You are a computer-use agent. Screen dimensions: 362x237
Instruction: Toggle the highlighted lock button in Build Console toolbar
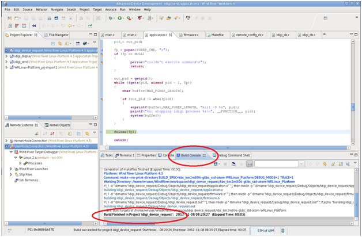click(250, 164)
